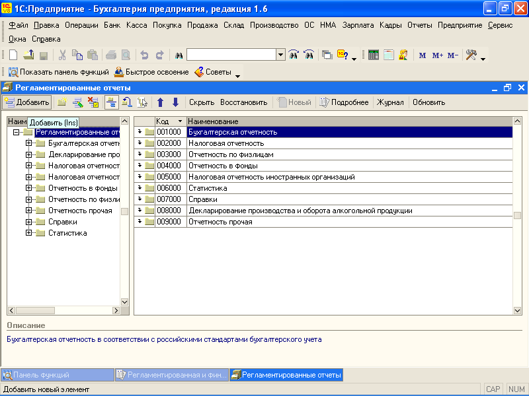Viewport: 529px width, 396px height.
Task: Click the Print icon
Action: (x=111, y=55)
